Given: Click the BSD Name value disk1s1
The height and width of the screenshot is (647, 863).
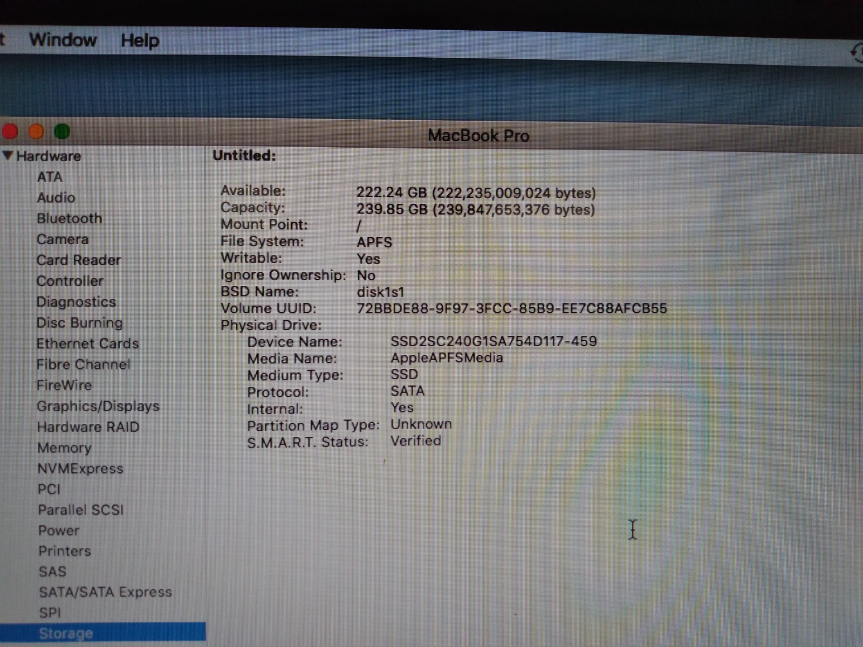Looking at the screenshot, I should coord(380,292).
